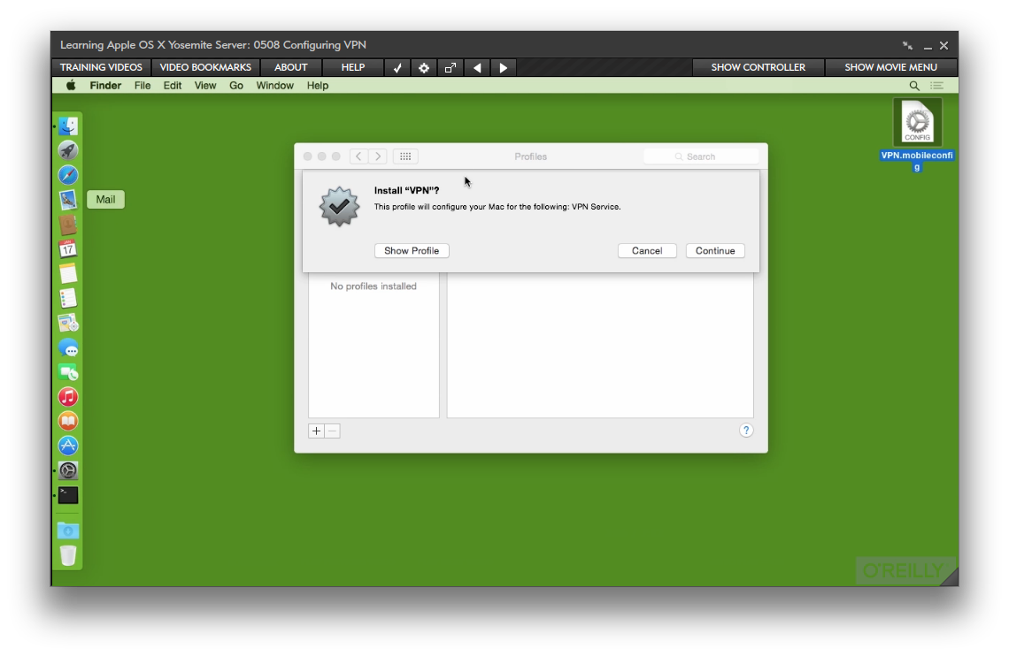Image resolution: width=1009 pixels, height=656 pixels.
Task: Click HELP in player toolbar
Action: (x=352, y=67)
